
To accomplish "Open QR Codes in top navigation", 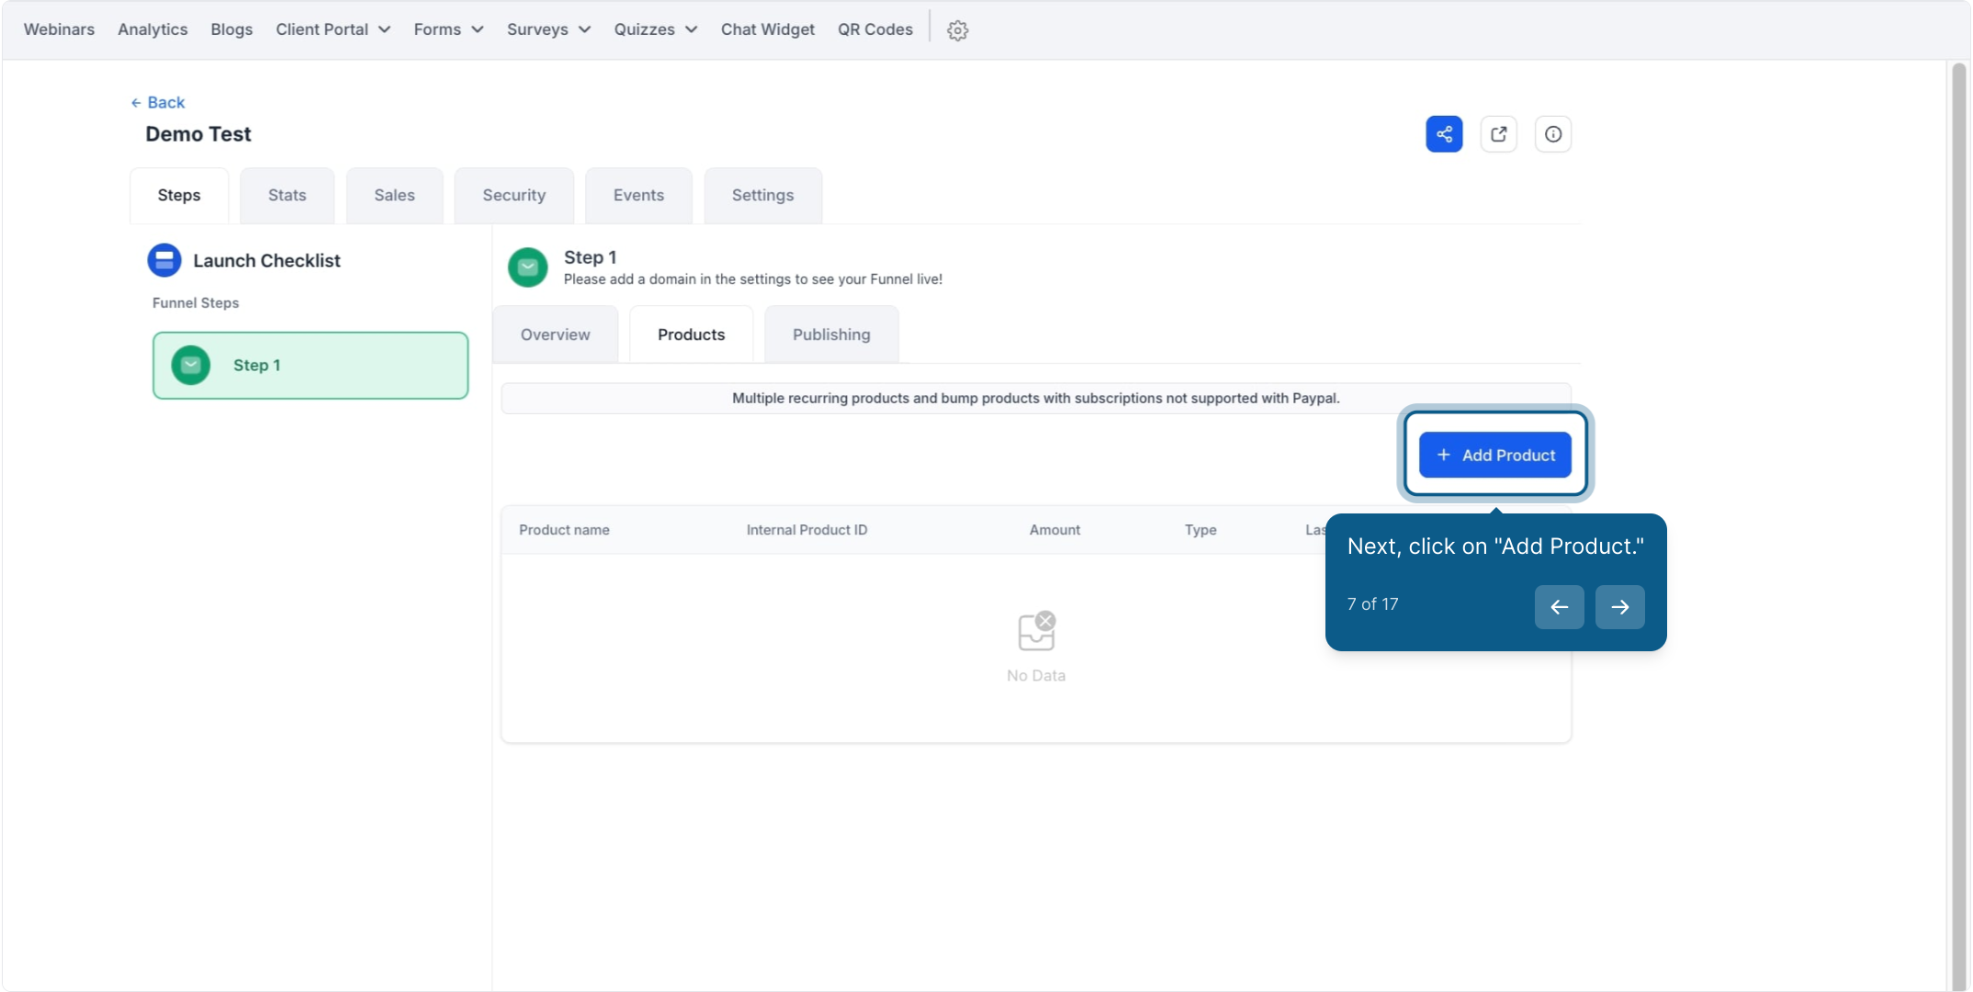I will (x=875, y=29).
